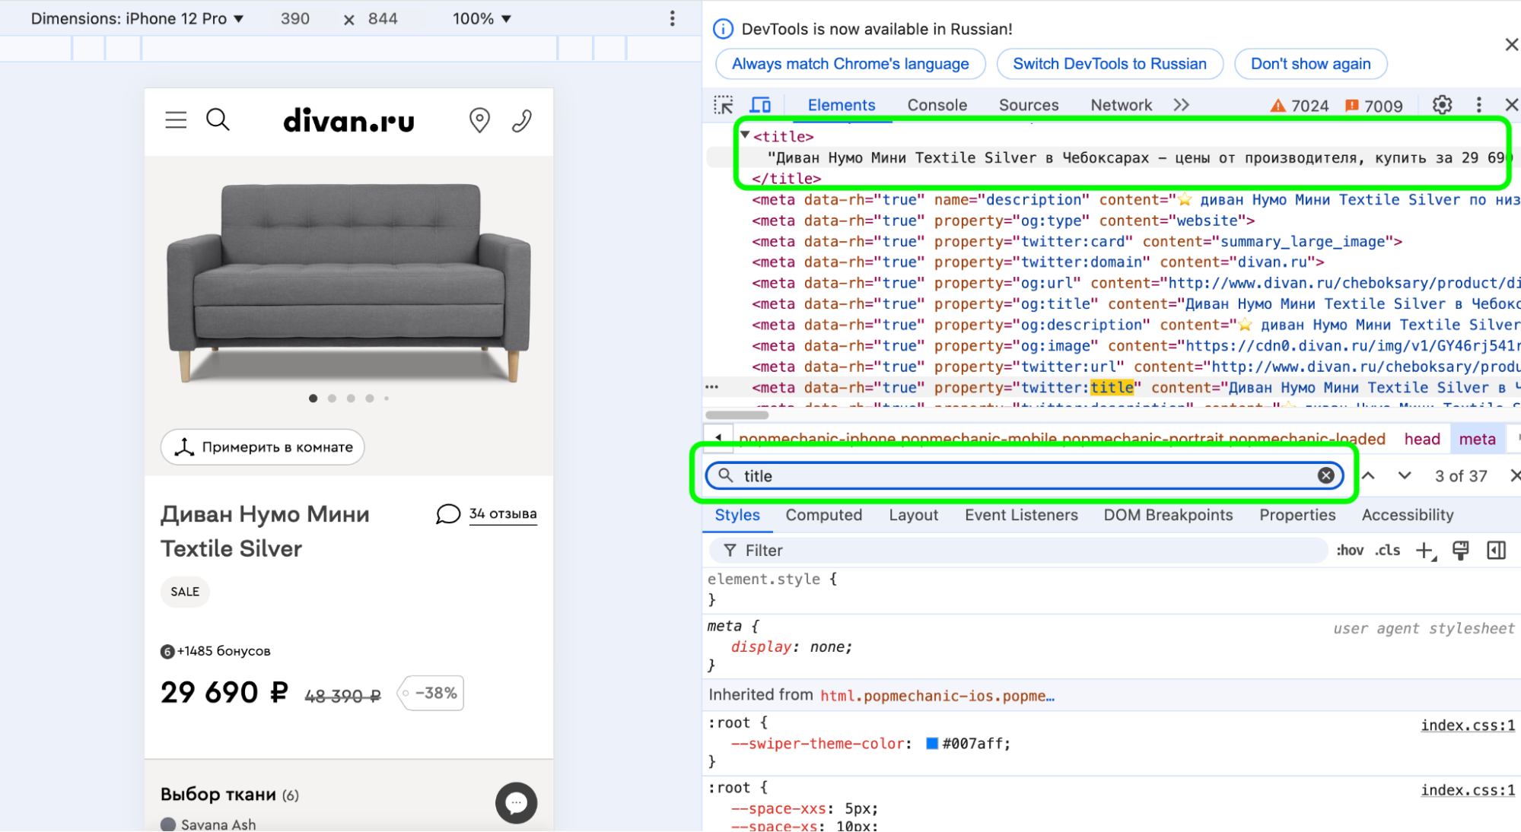
Task: Open DevTools settings gear
Action: click(x=1442, y=105)
